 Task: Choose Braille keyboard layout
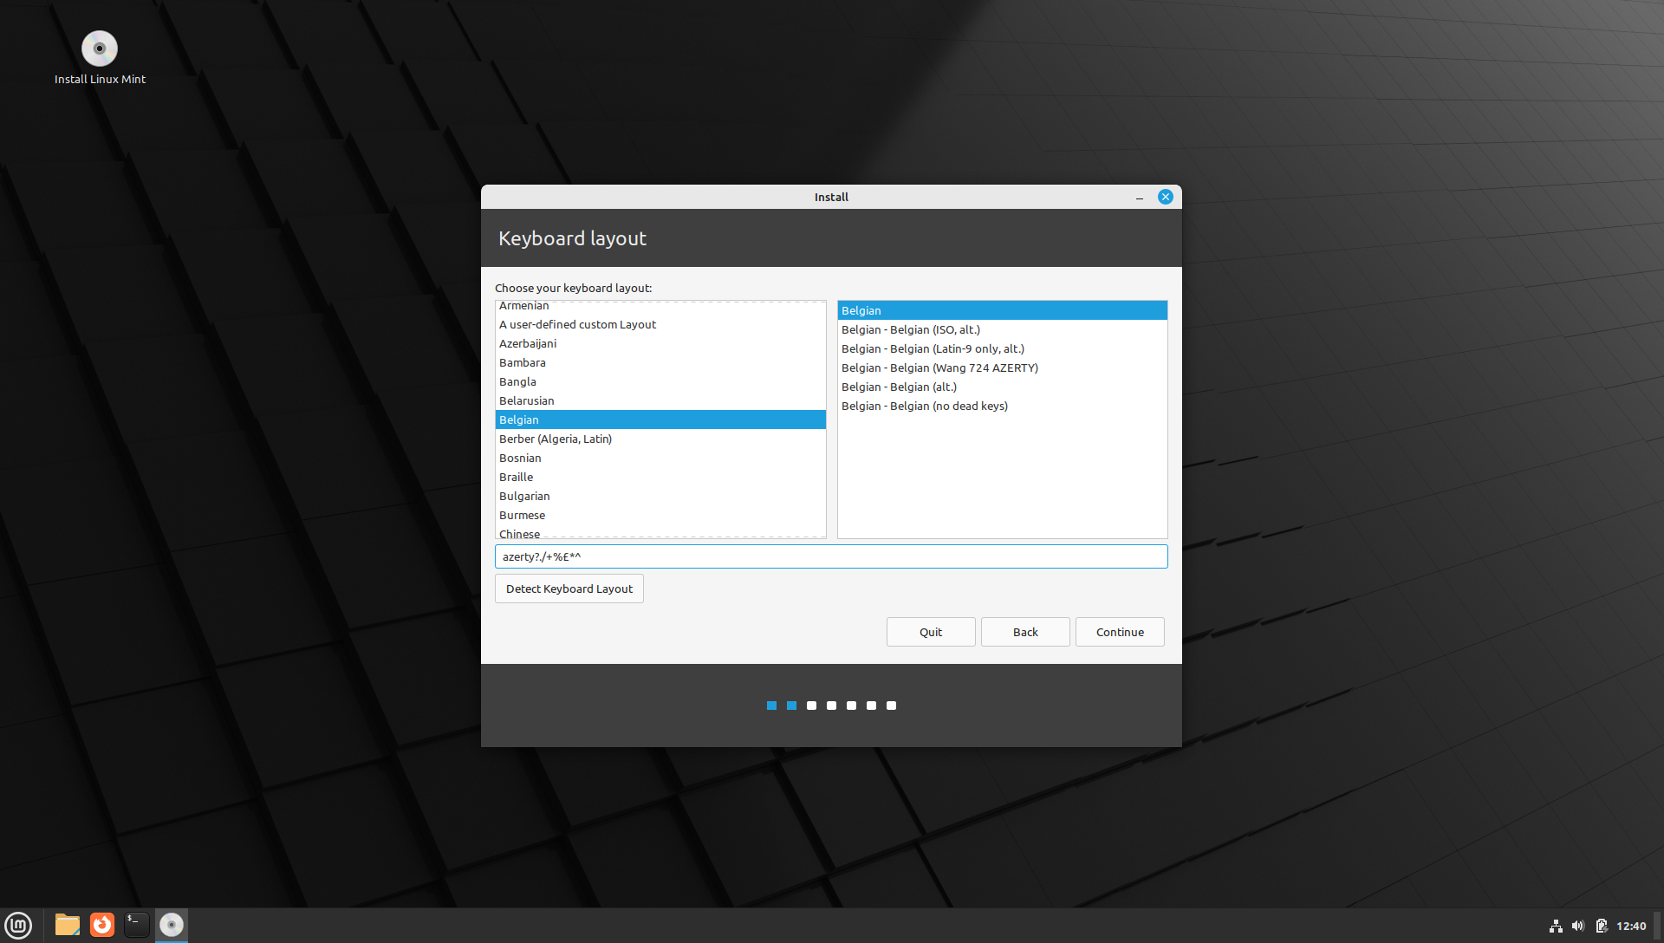click(x=660, y=477)
